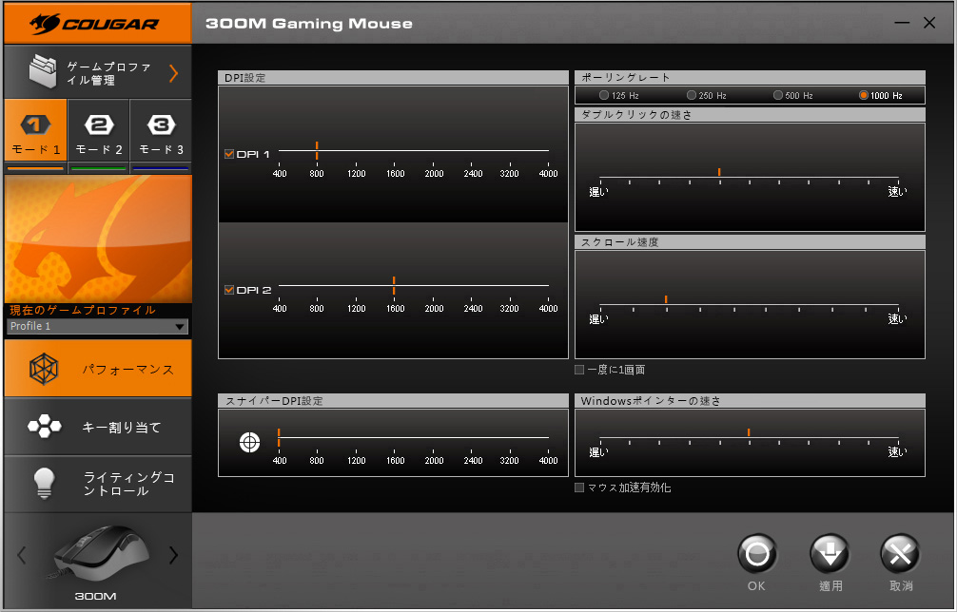Open キー割り当て section
This screenshot has height=612, width=957.
point(98,427)
